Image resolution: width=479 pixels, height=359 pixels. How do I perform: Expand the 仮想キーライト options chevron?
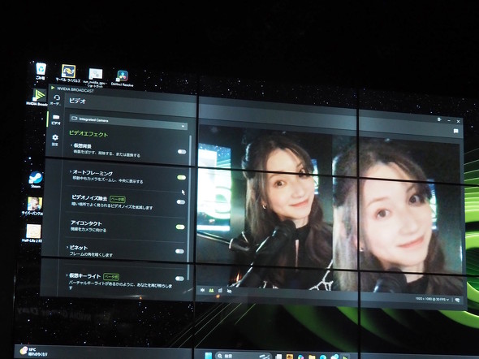[x=67, y=275]
